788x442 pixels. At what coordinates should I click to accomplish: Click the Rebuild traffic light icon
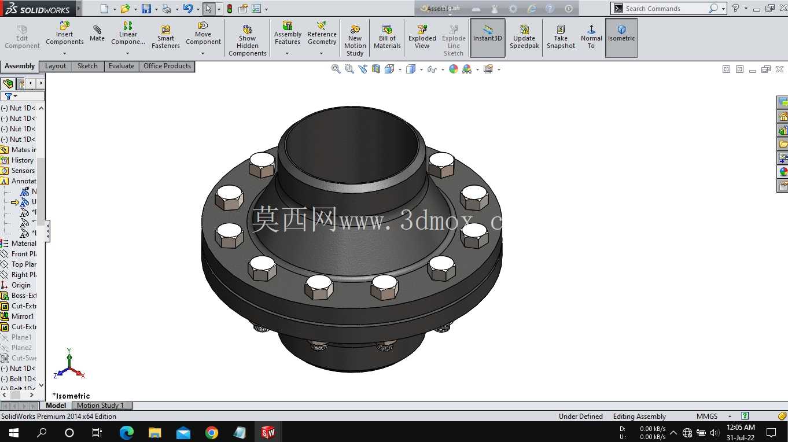point(230,9)
